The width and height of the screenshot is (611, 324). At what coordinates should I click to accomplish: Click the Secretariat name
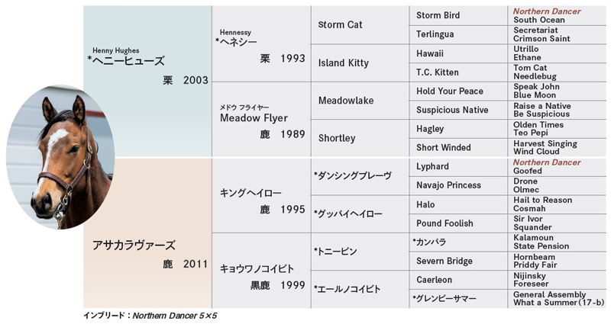(x=535, y=30)
